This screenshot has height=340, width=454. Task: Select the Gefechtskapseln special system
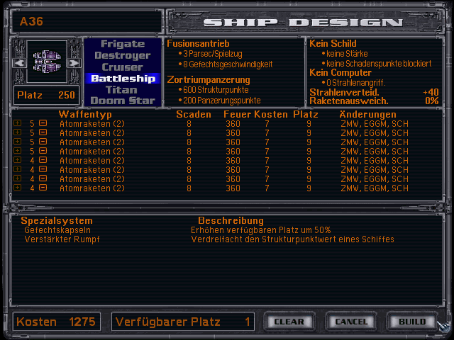click(57, 230)
